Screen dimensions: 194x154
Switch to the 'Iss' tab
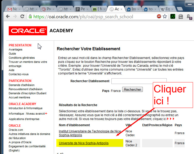click(133, 9)
